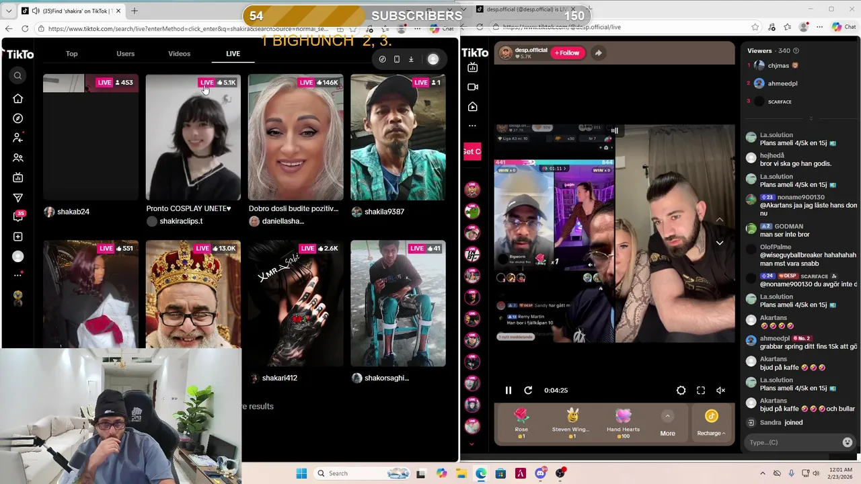861x484 pixels.
Task: Open Messages paper-plane icon in left sidebar
Action: tap(18, 198)
